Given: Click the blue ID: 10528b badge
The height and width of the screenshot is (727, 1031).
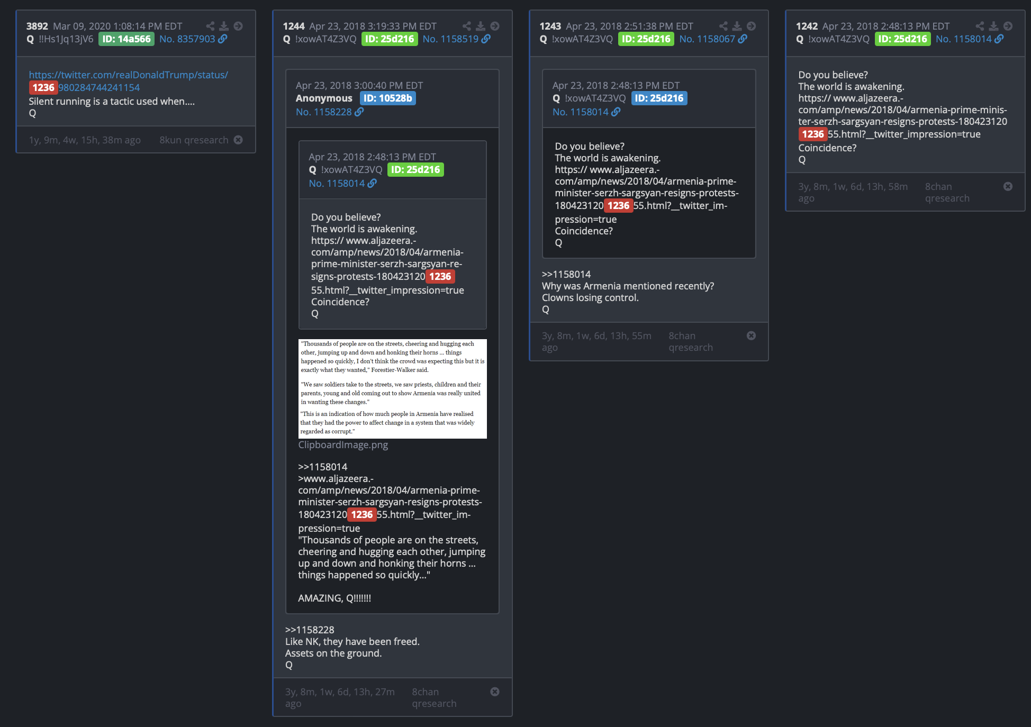Looking at the screenshot, I should click(388, 98).
